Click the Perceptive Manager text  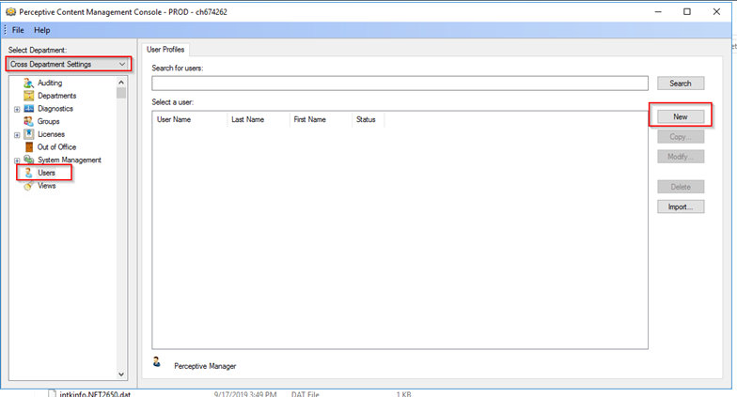(x=205, y=366)
